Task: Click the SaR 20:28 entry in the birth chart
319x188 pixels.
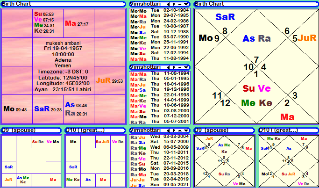Action: coord(48,109)
